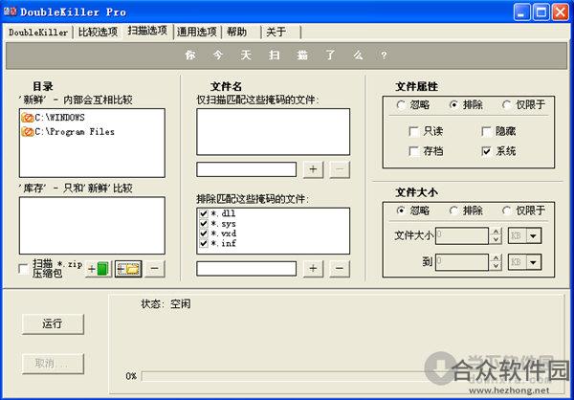Toggle the 扫描 *.zip 压缩包 checkbox

tap(24, 269)
